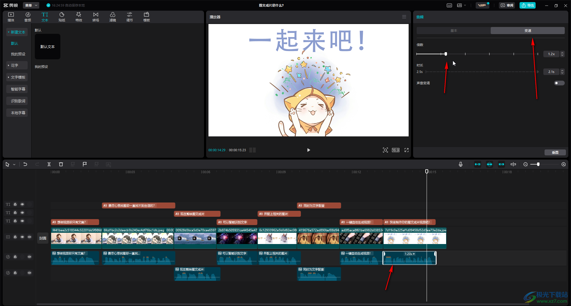Screen dimensions: 571x306
Task: Toggle auto snapping icon in timeline toolbar
Action: 490,164
